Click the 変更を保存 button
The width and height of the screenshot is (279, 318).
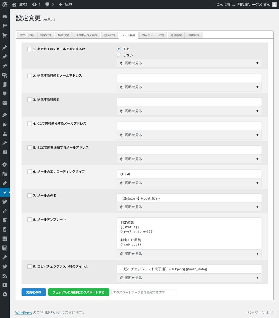tap(34, 292)
